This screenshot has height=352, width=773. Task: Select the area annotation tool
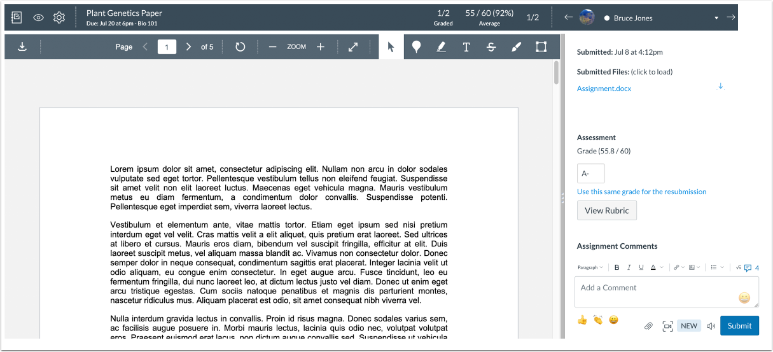click(x=541, y=47)
